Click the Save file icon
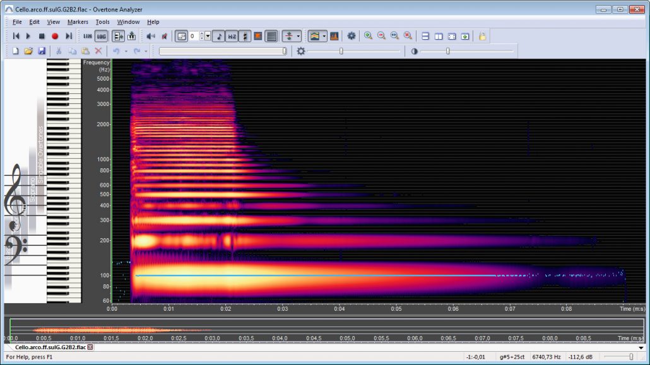Screen dimensions: 650x365 point(42,50)
